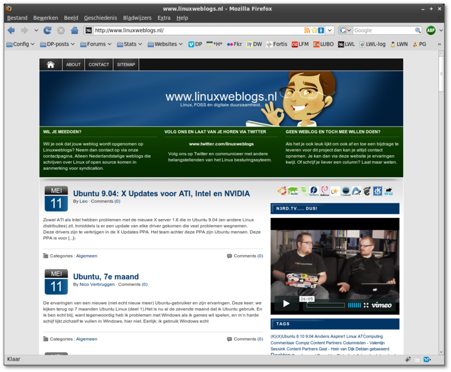The width and height of the screenshot is (451, 372).
Task: Open the LWL-log bookmark
Action: pyautogui.click(x=373, y=44)
